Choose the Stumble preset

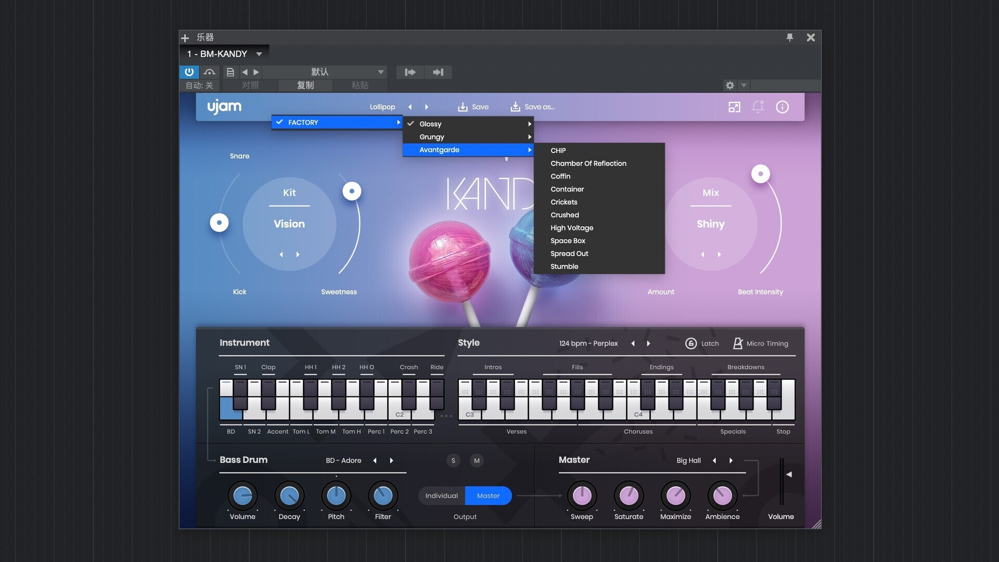point(599,266)
